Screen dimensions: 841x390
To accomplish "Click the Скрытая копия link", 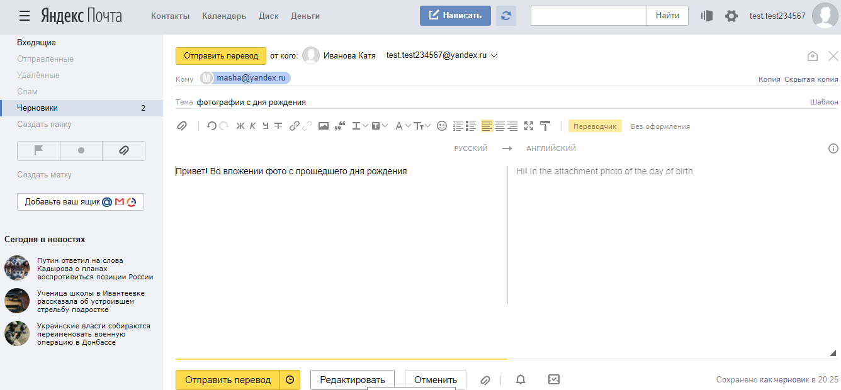I will coord(811,79).
